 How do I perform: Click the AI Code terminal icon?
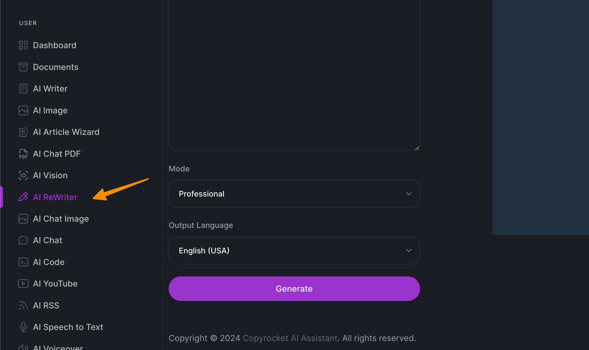pyautogui.click(x=23, y=262)
